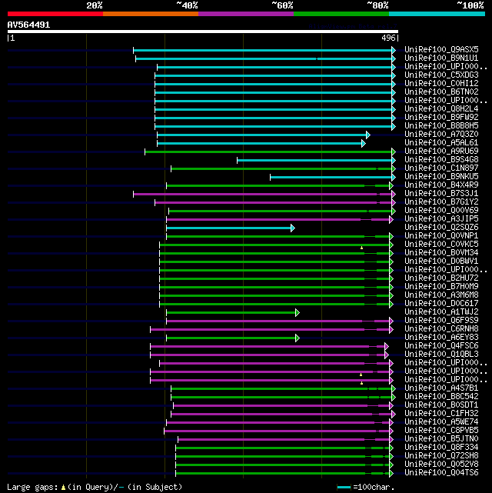
Task: Click the orange ~40% identity legend segment
Action: pos(151,14)
